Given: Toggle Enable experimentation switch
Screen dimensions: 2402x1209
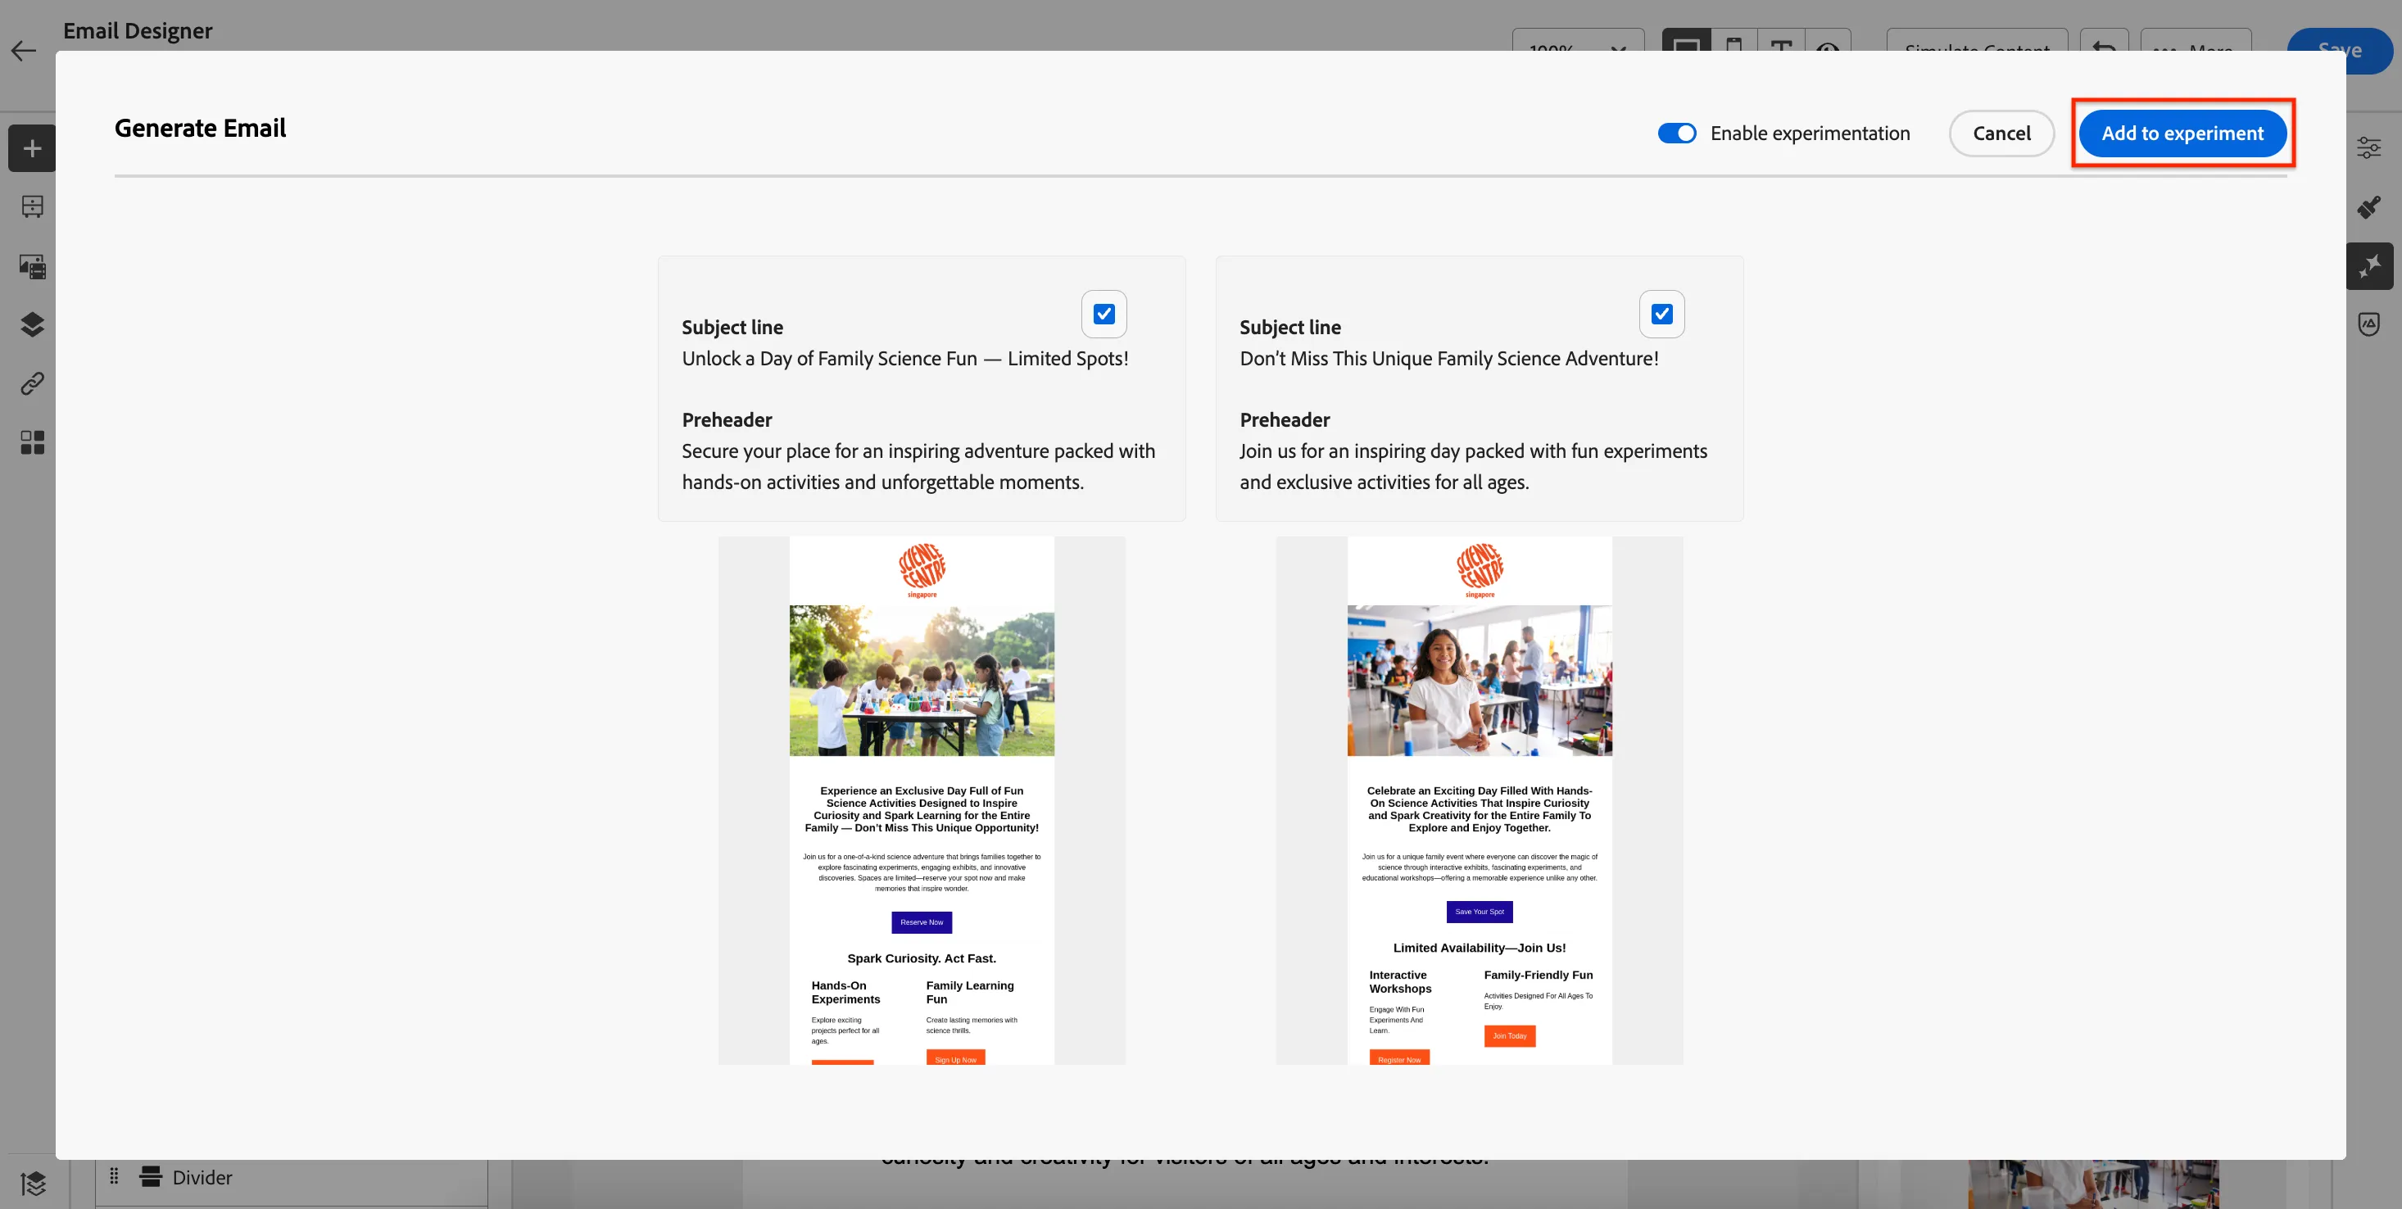Looking at the screenshot, I should [1676, 134].
